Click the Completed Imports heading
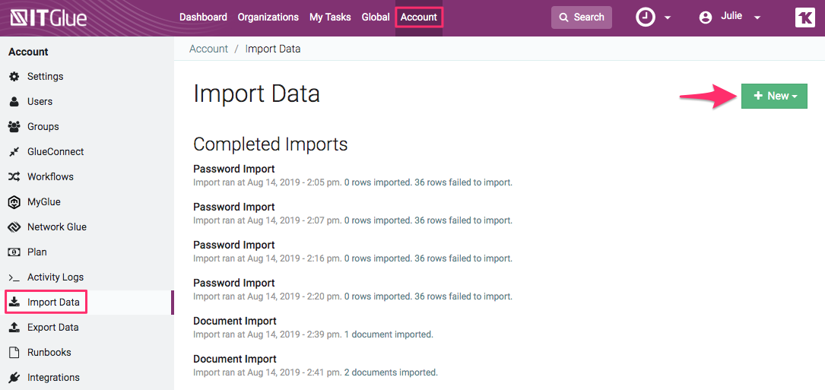 [271, 144]
